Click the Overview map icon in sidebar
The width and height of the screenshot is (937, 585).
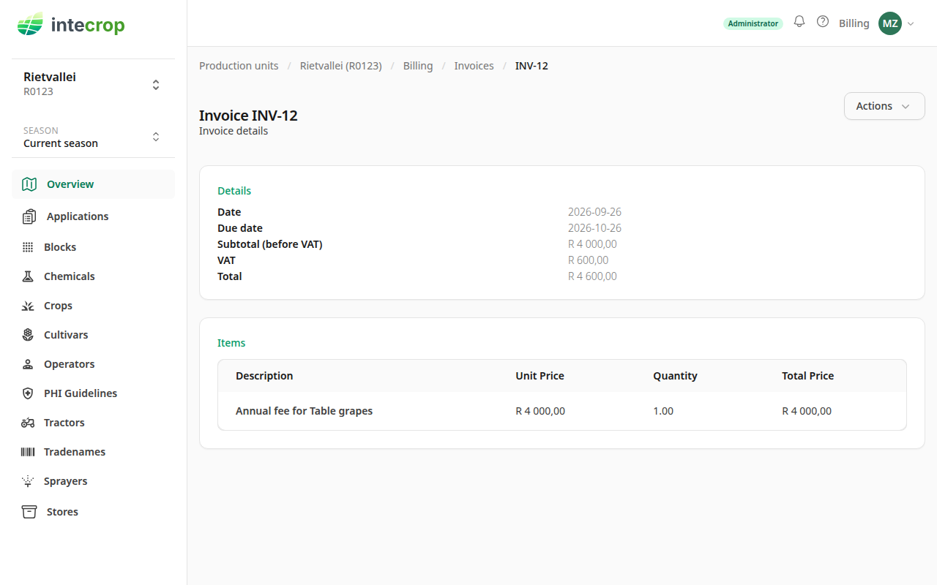(29, 184)
